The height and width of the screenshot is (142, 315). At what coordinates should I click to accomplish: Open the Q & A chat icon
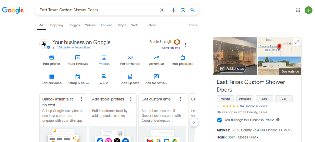pos(104,76)
